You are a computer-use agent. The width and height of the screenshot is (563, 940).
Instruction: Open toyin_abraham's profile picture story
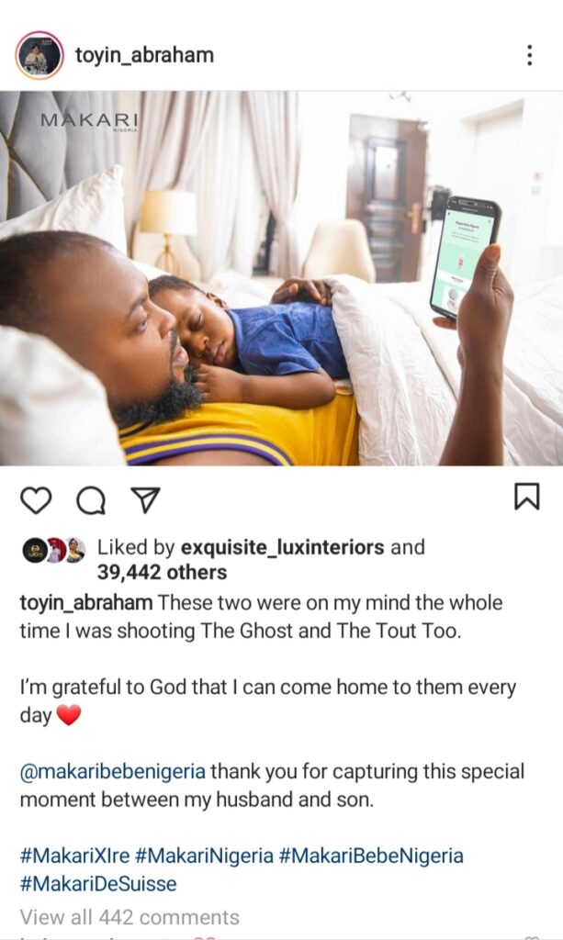tap(39, 55)
